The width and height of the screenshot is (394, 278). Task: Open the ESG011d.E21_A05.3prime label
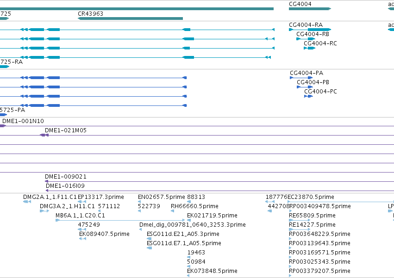coord(183,234)
